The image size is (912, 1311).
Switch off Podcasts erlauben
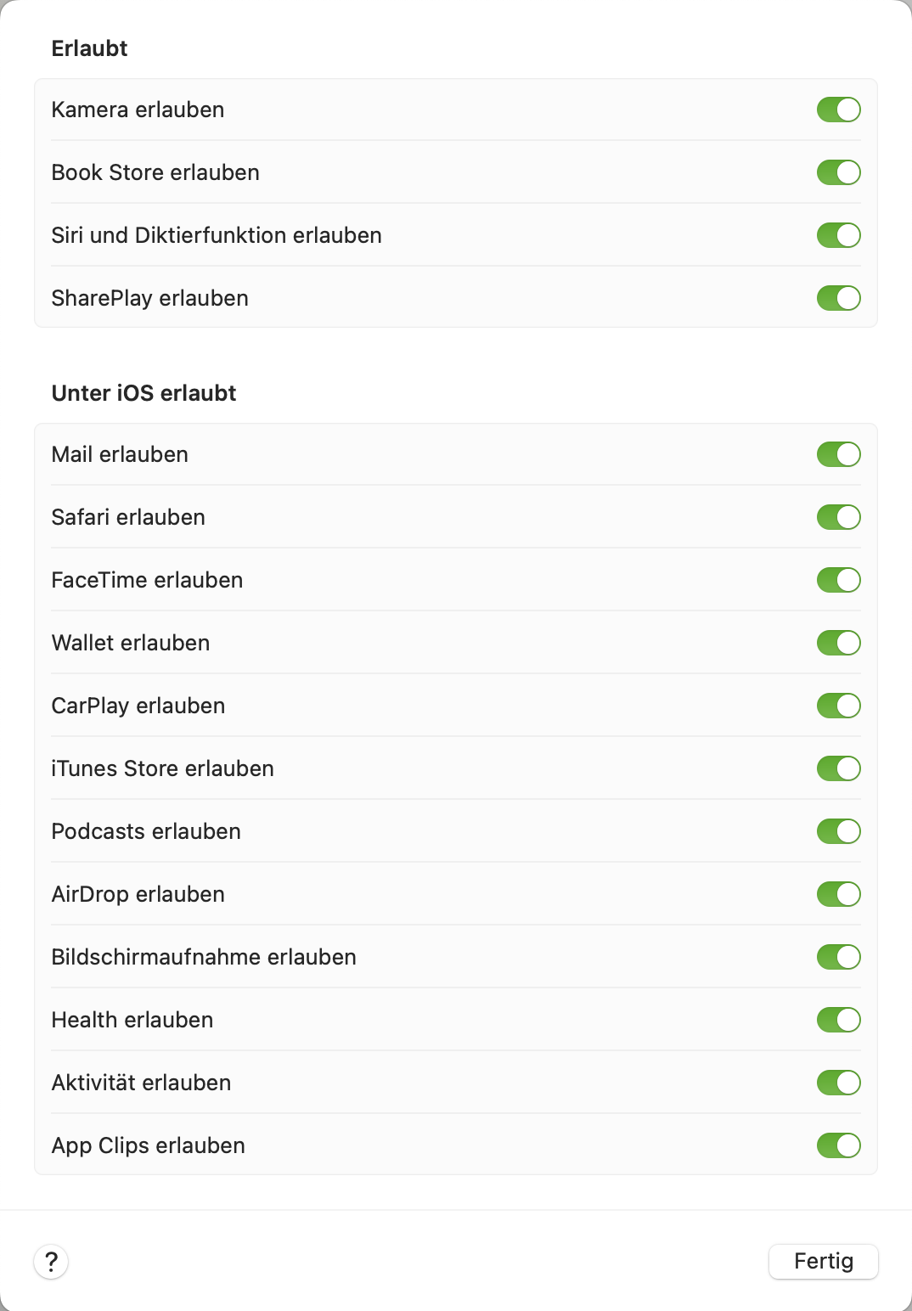click(838, 831)
